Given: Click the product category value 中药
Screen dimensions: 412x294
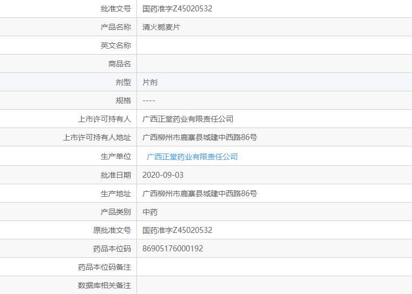Looking at the screenshot, I should [x=150, y=212].
